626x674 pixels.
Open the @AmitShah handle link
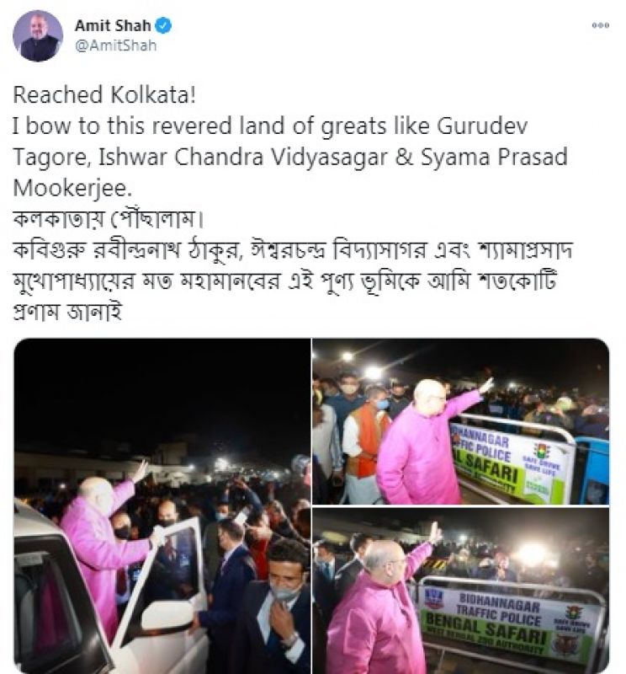(x=115, y=45)
